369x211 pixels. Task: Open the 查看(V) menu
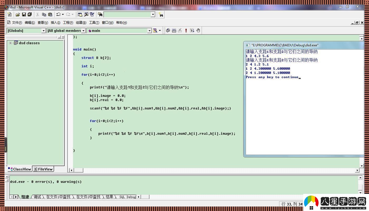click(x=43, y=23)
